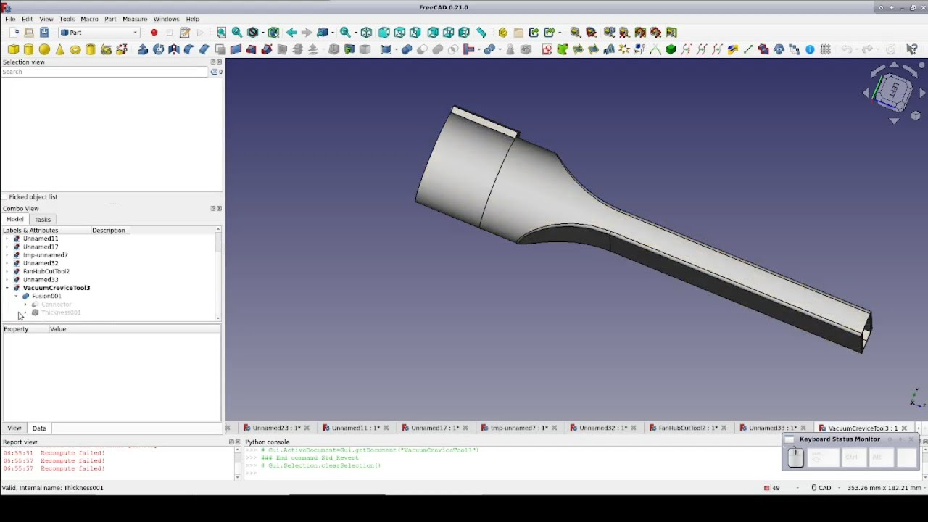
Task: Create a Sphere primitive
Action: (44, 49)
